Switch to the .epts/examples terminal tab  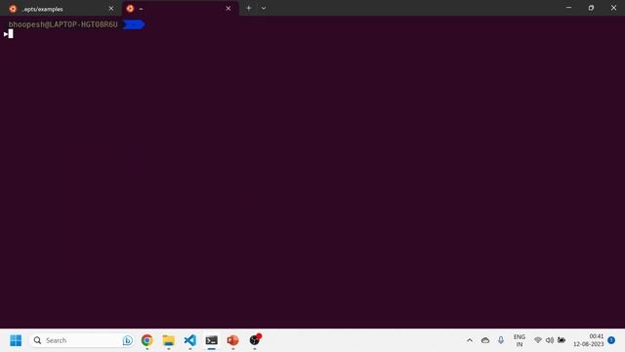pos(61,9)
